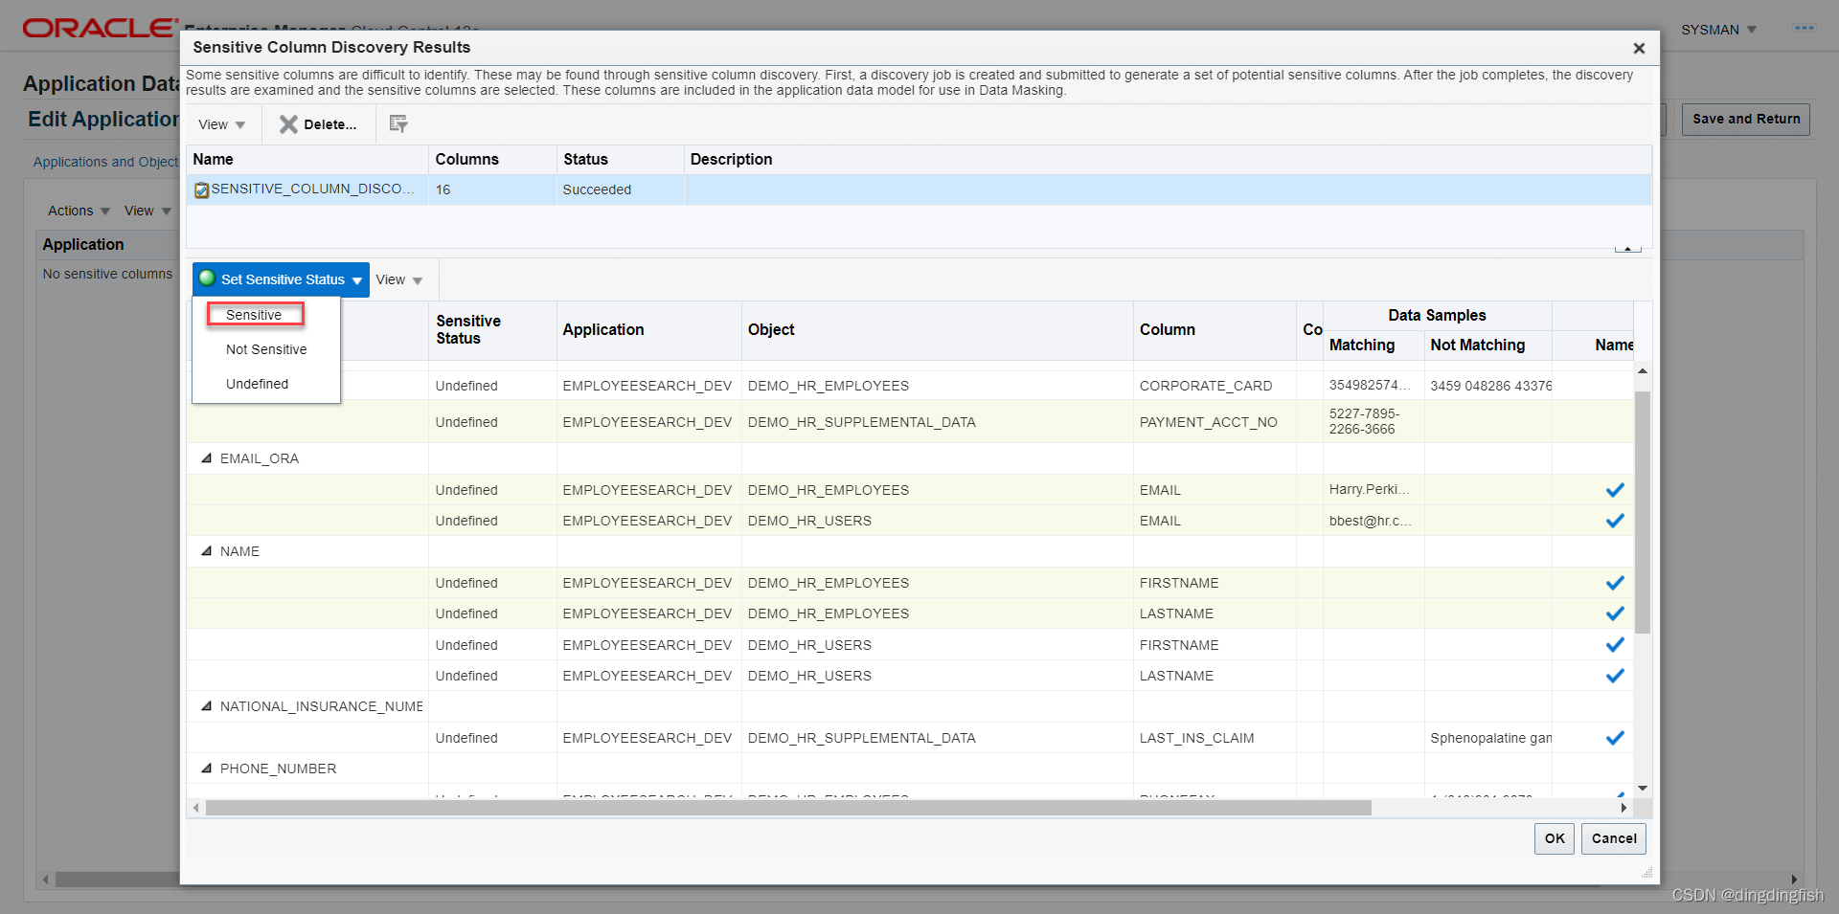Open the Actions menu in background page

tap(79, 211)
